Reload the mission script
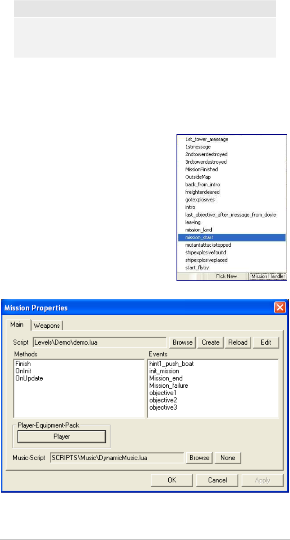 coord(238,342)
